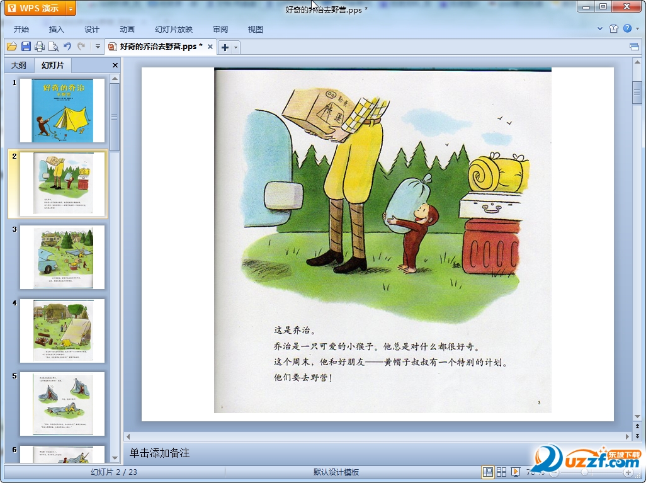
Task: Click the slide editor vertical scroll up arrow
Action: coord(637,62)
